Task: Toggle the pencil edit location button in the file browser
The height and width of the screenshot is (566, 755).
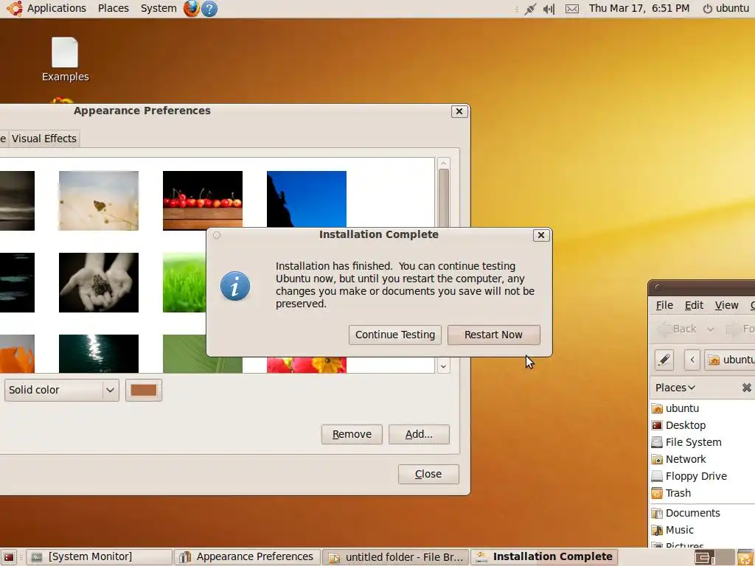Action: [x=664, y=360]
